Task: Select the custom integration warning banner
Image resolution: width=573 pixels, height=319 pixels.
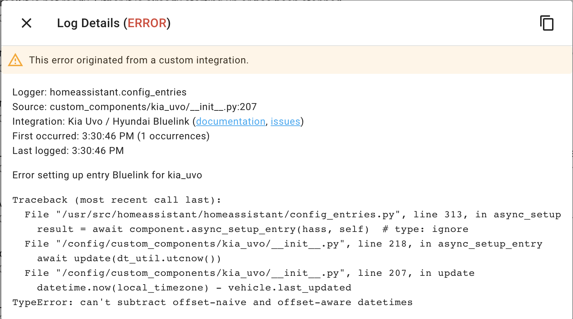Action: 140,60
